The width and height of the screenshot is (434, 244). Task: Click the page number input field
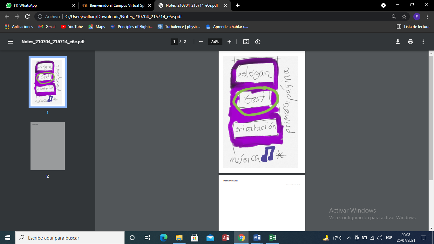174,42
